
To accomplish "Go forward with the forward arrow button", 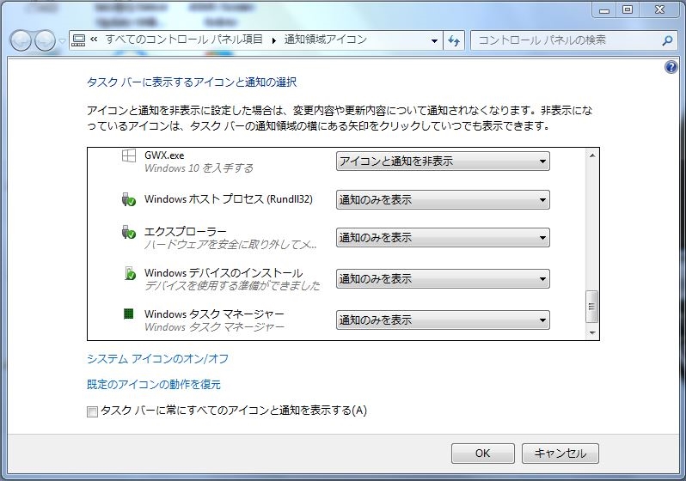I will 45,41.
